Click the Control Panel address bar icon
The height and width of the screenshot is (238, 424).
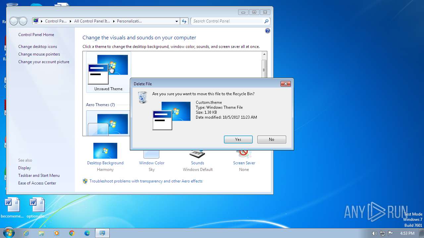coord(36,21)
